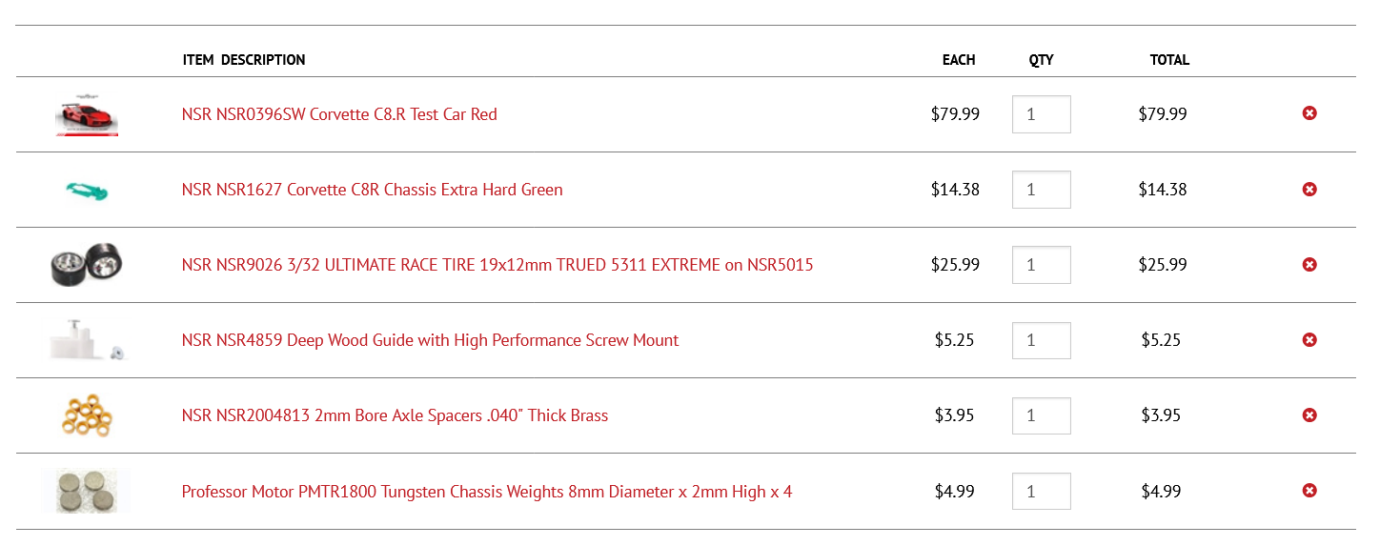The height and width of the screenshot is (546, 1380).
Task: Focus quantity field for Corvette Test Car
Action: pyautogui.click(x=1042, y=114)
